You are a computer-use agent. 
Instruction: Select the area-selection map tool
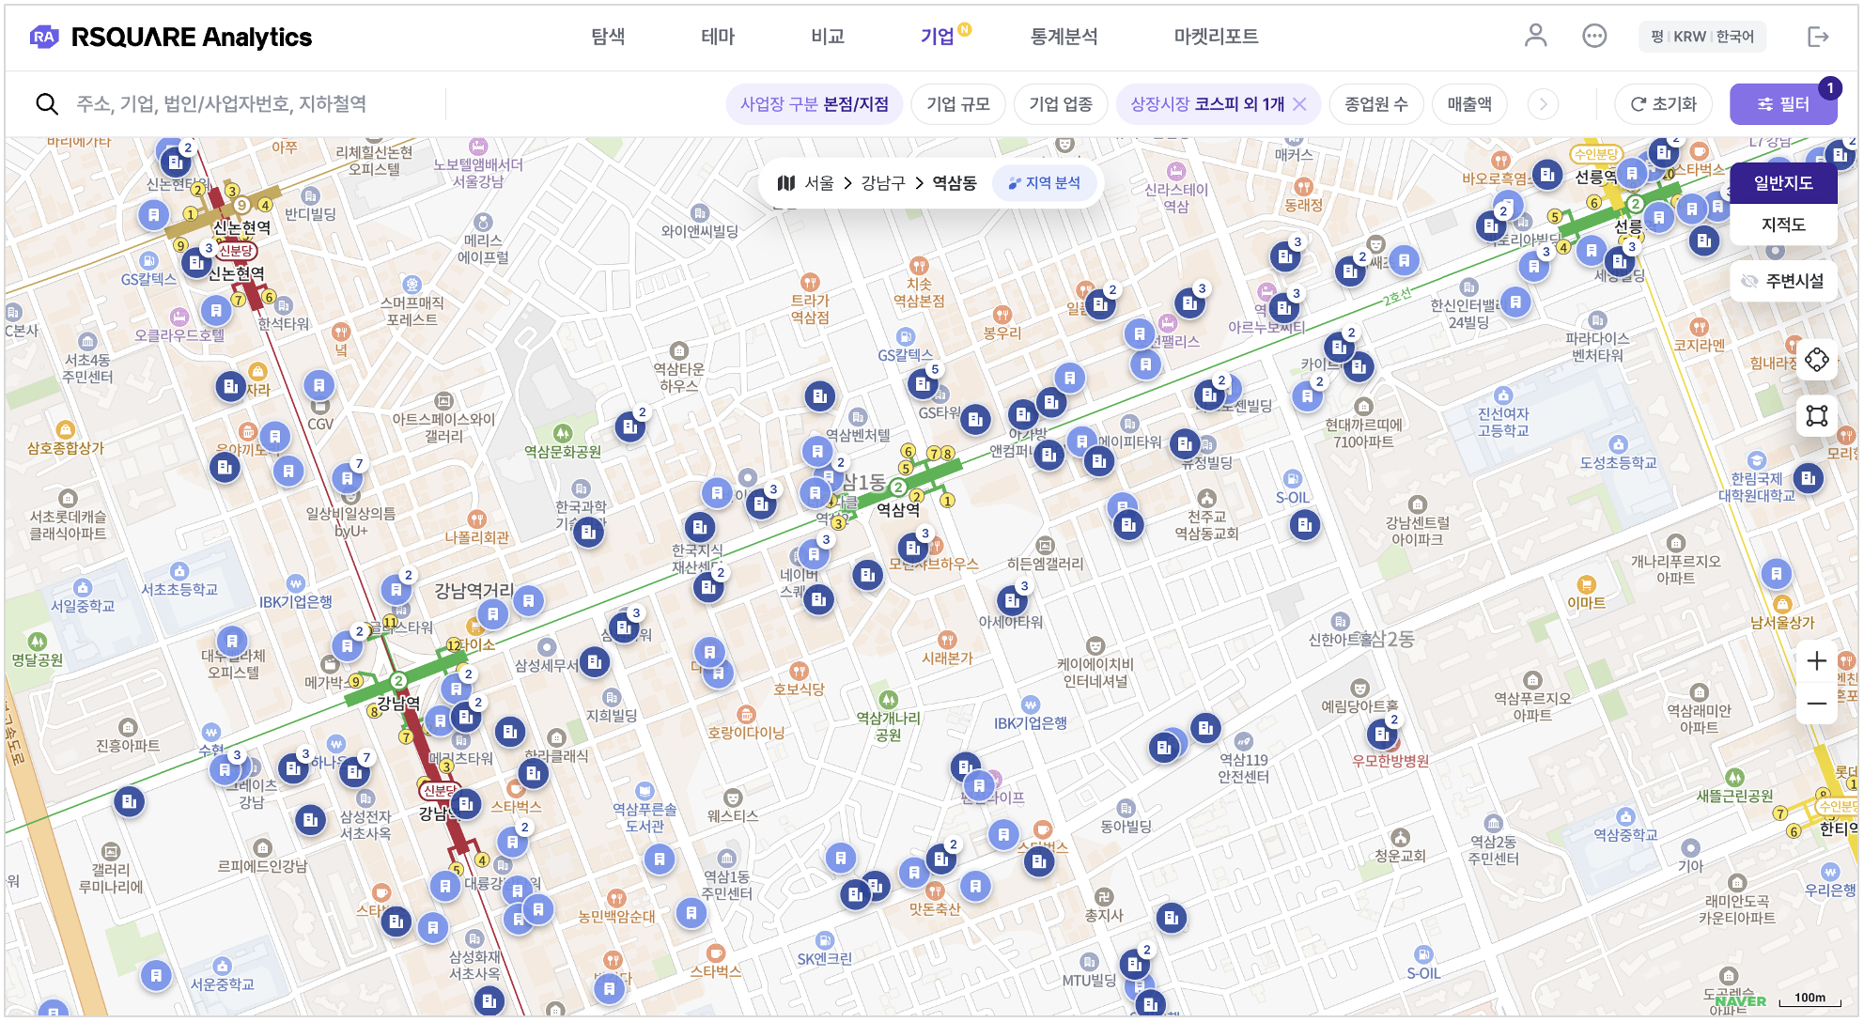[1816, 415]
